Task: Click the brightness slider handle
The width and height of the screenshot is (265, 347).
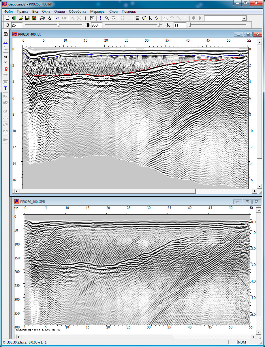Action: click(x=59, y=25)
